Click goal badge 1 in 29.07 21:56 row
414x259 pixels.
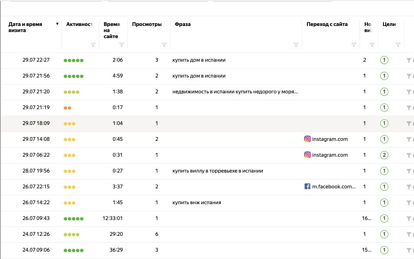pos(384,76)
